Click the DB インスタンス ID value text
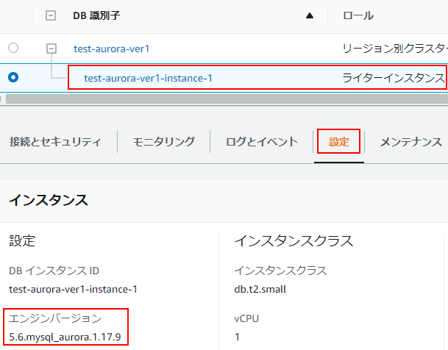This screenshot has height=350, width=448. [x=73, y=289]
